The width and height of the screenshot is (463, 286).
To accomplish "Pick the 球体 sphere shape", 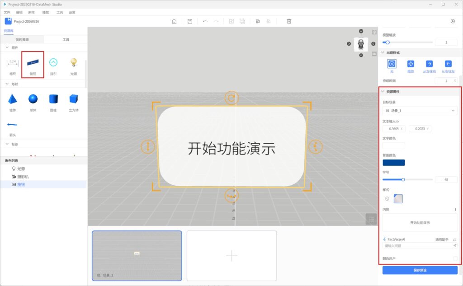I will pyautogui.click(x=33, y=101).
